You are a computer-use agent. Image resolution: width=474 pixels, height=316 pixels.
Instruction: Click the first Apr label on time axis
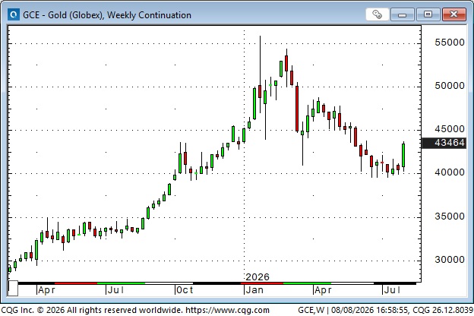coord(46,290)
